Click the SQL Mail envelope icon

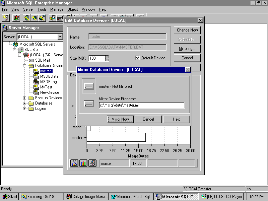31,60
